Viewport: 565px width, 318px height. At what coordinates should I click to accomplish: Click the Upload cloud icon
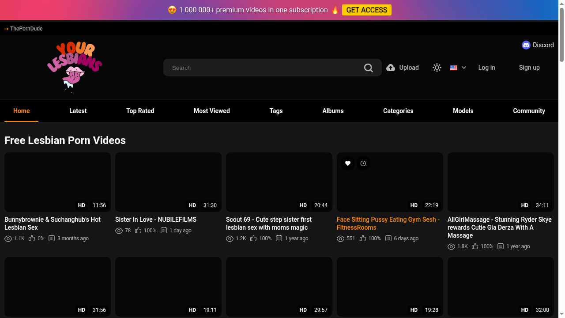click(x=391, y=68)
